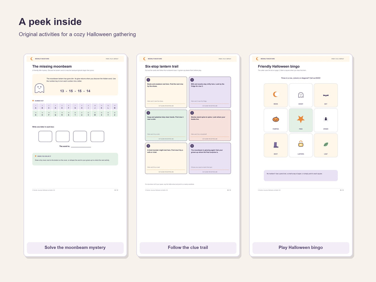
Task: Click the crescent logo on the bingo page
Action: [x=258, y=59]
